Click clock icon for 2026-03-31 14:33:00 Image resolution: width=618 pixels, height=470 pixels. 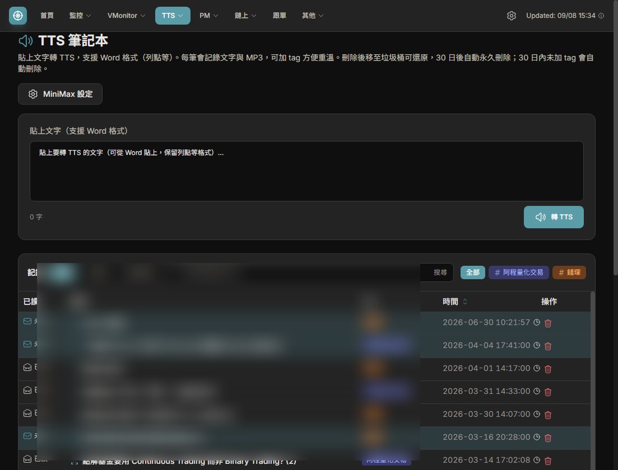(x=536, y=391)
